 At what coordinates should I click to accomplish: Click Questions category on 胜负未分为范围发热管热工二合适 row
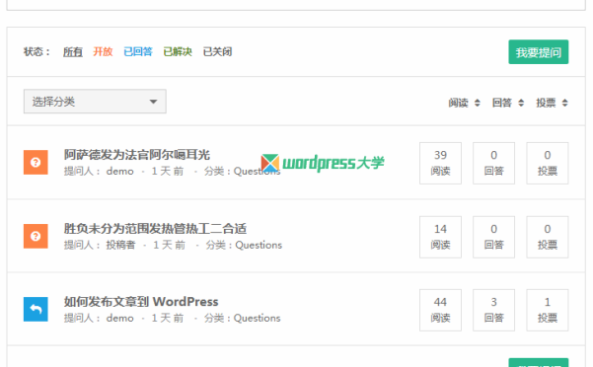click(259, 245)
